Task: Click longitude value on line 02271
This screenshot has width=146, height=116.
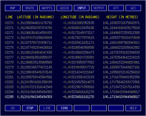Action: [x=78, y=28]
